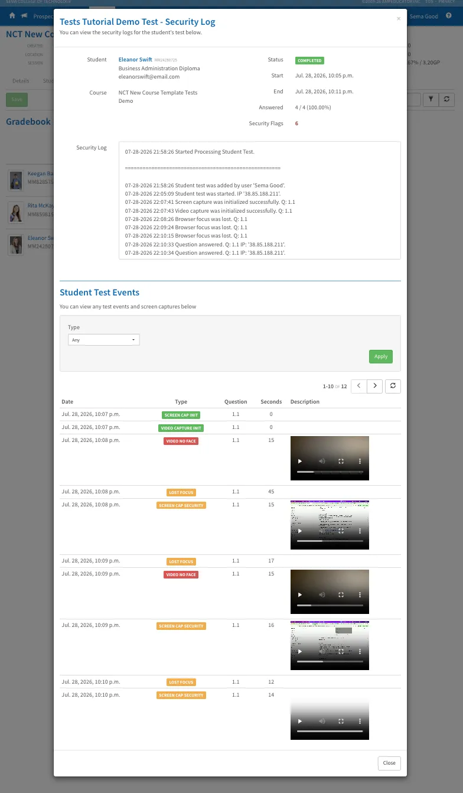
Task: Click the COMPLETED status badge
Action: (309, 60)
